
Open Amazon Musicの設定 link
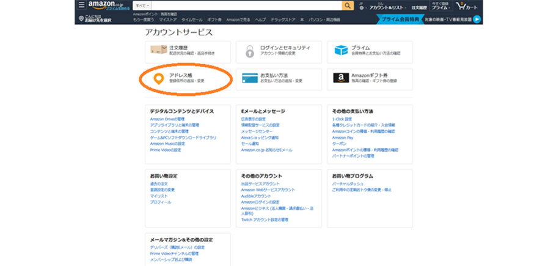(167, 144)
